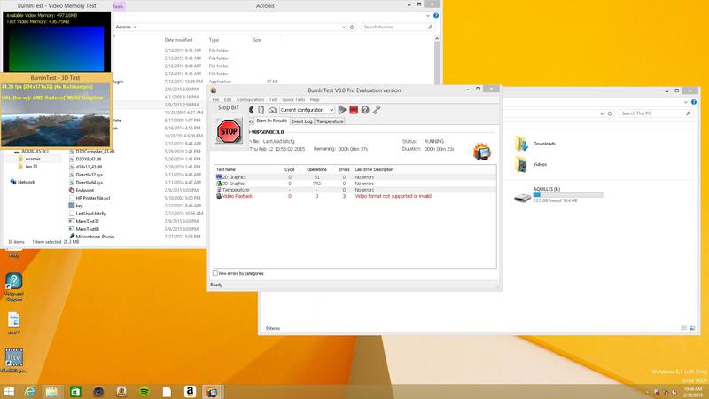The width and height of the screenshot is (709, 399).
Task: Open Spotify from taskbar
Action: pos(144,391)
